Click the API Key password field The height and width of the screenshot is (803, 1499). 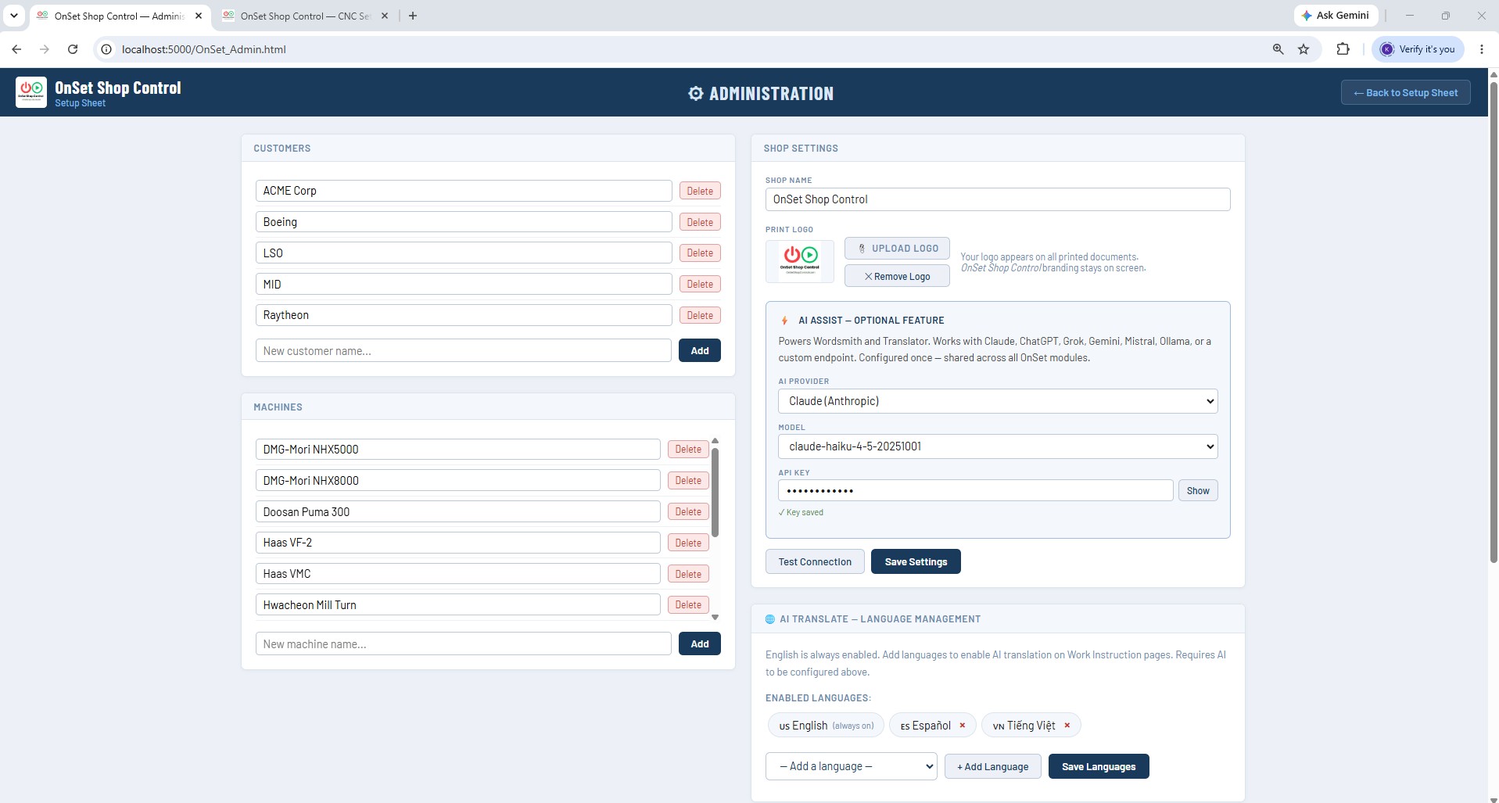click(x=976, y=490)
